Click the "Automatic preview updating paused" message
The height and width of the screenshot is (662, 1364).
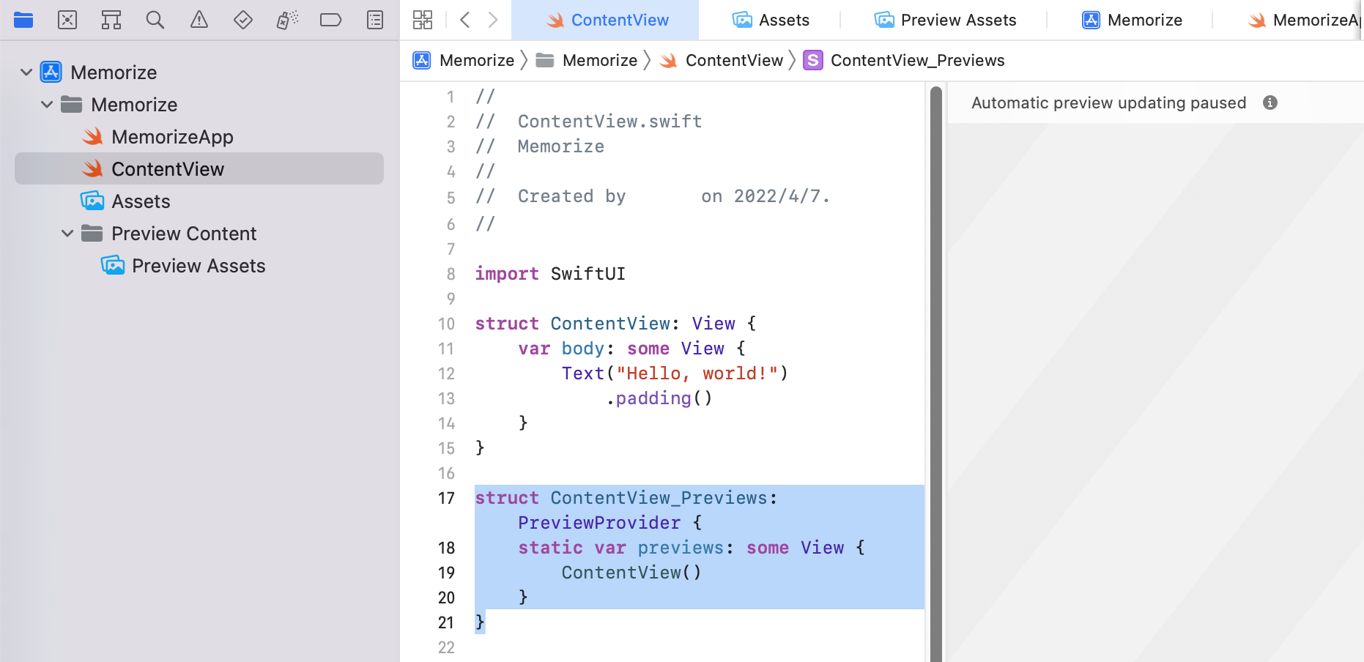[1109, 103]
